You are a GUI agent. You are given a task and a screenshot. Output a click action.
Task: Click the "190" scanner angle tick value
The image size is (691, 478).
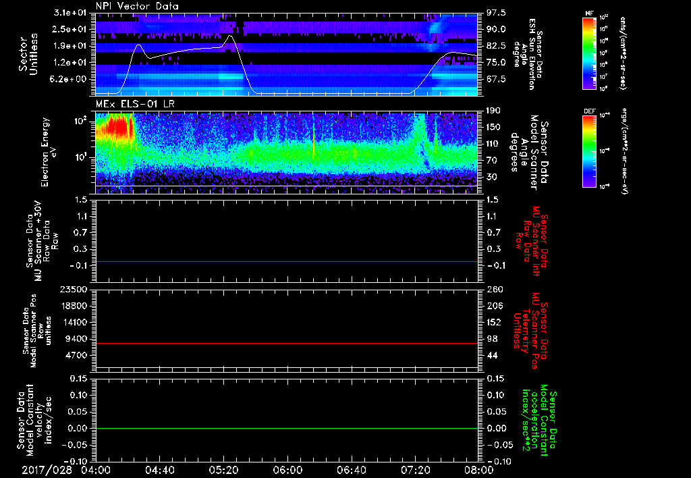pyautogui.click(x=494, y=111)
